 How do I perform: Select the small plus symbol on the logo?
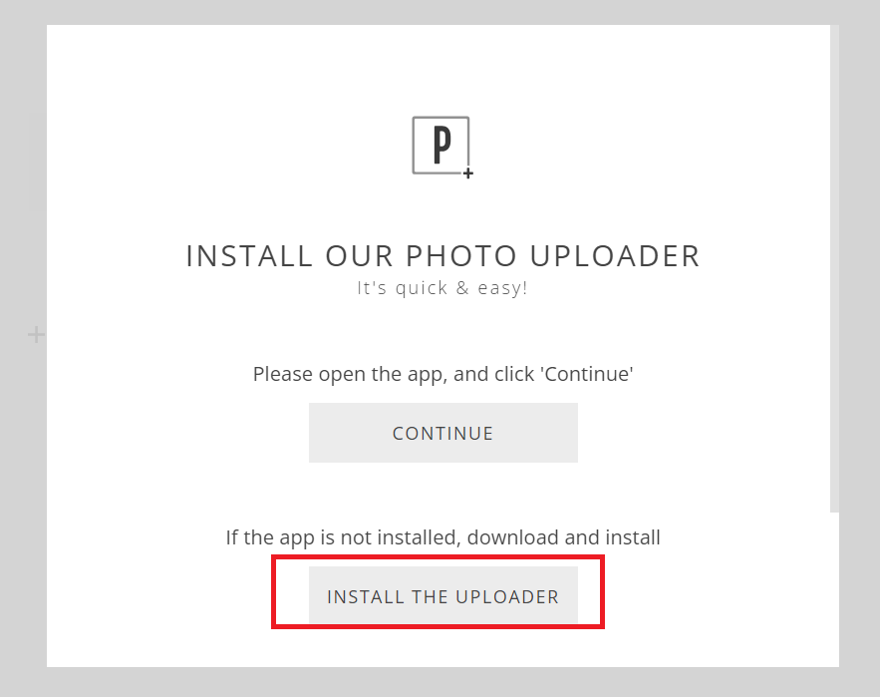click(x=468, y=173)
